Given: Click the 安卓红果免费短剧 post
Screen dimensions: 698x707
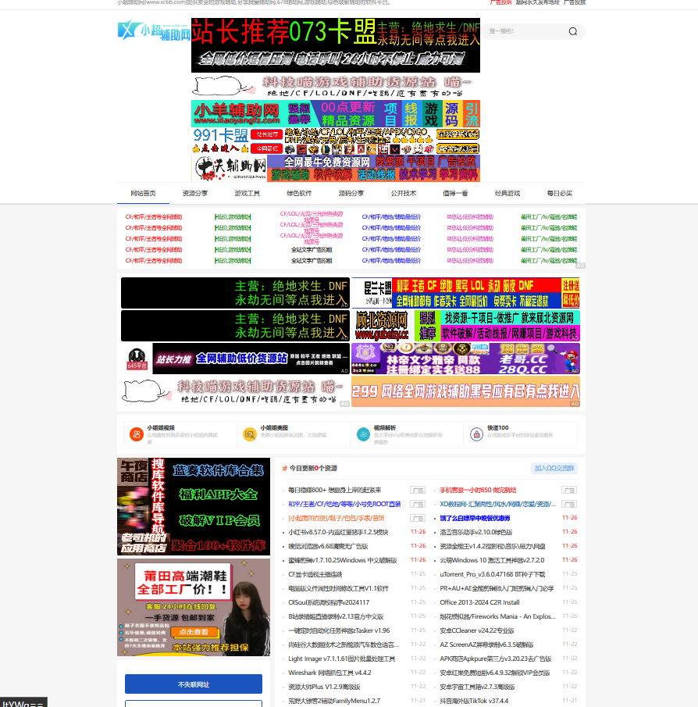Looking at the screenshot, I should 495,673.
